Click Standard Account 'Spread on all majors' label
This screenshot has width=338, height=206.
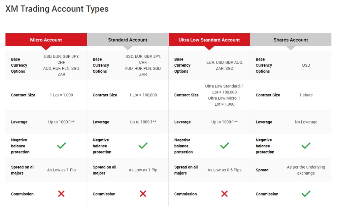104,170
